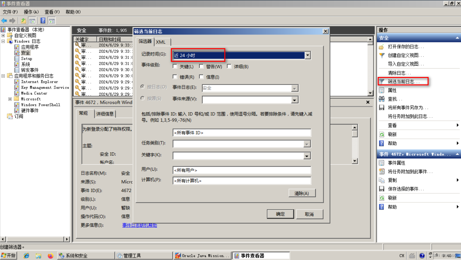461x260 pixels.
Task: Click the down arrow of the event list scrollbar
Action: (370, 93)
